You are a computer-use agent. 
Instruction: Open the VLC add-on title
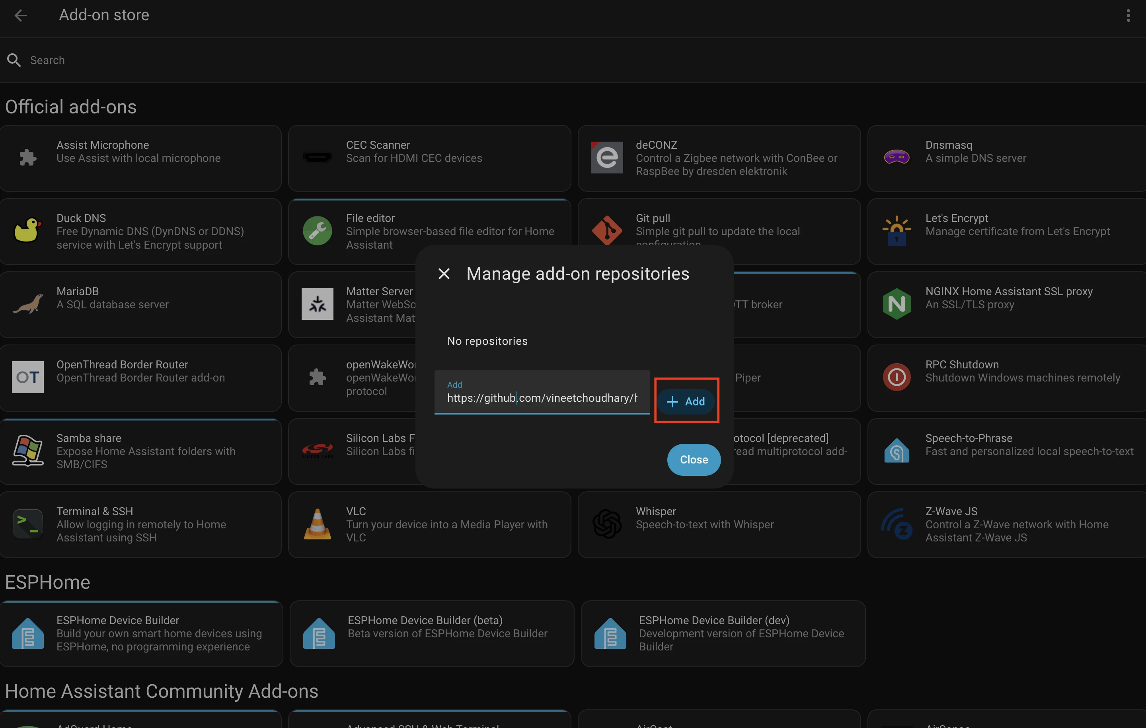click(356, 511)
